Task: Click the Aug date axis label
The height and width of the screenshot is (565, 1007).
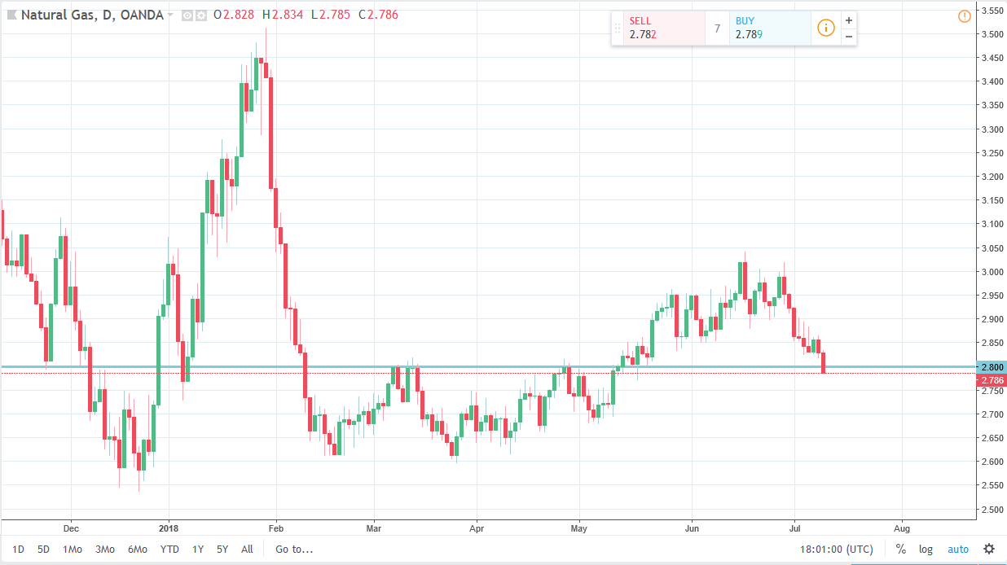Action: coord(902,528)
